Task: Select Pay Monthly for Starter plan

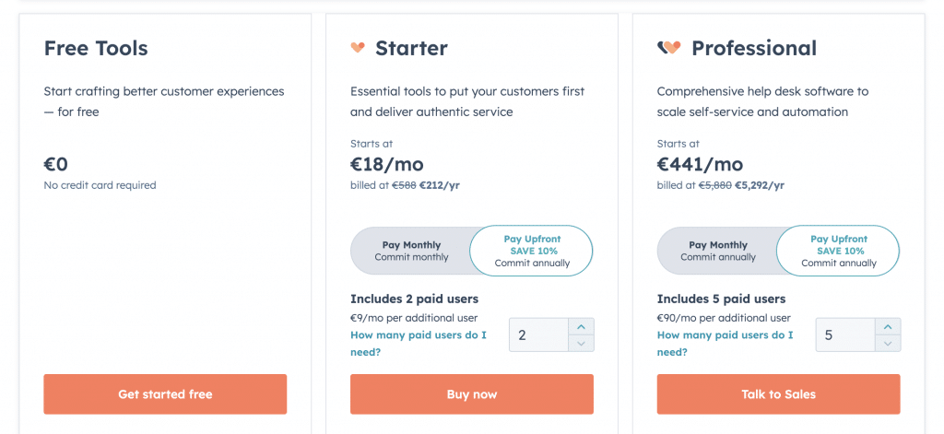Action: point(411,251)
